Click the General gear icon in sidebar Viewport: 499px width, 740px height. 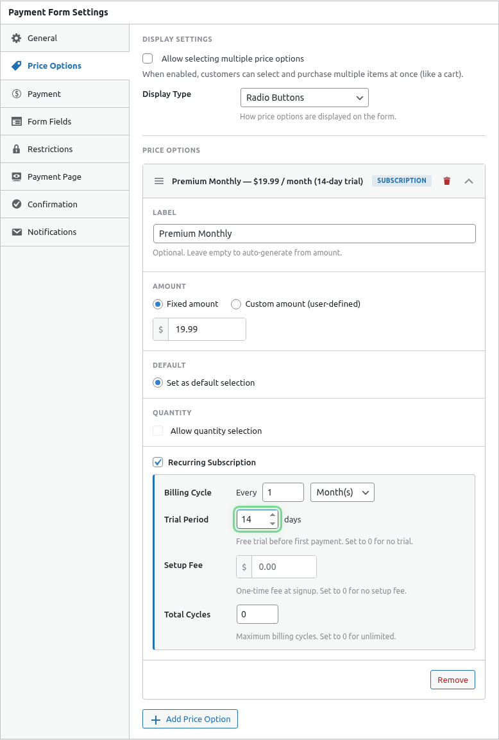tap(17, 39)
